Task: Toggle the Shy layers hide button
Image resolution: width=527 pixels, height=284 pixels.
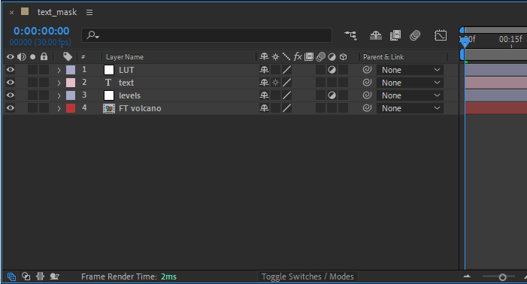Action: click(375, 35)
